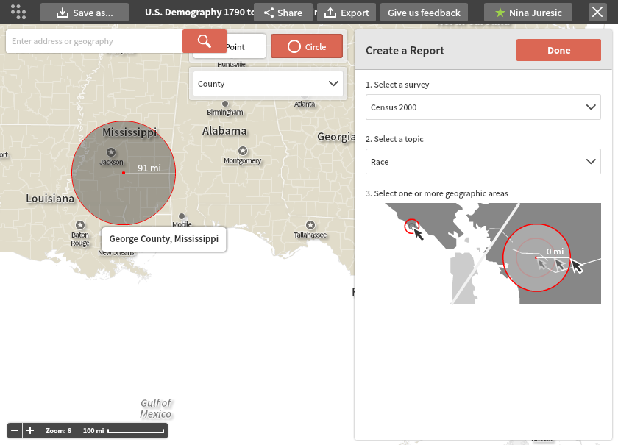Open the Share menu
The height and width of the screenshot is (445, 618).
283,13
